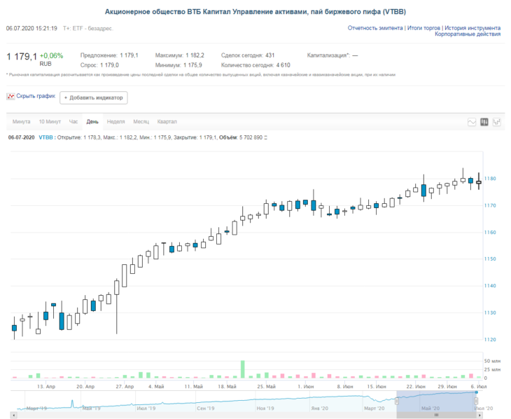Open Корпоративные действия link
The height and width of the screenshot is (419, 511).
(x=468, y=34)
